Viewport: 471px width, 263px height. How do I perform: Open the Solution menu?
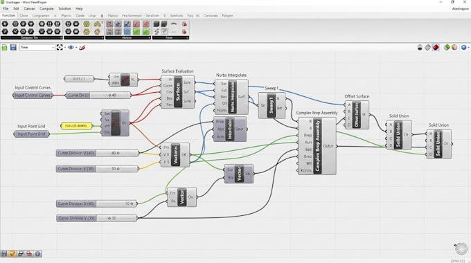click(64, 9)
